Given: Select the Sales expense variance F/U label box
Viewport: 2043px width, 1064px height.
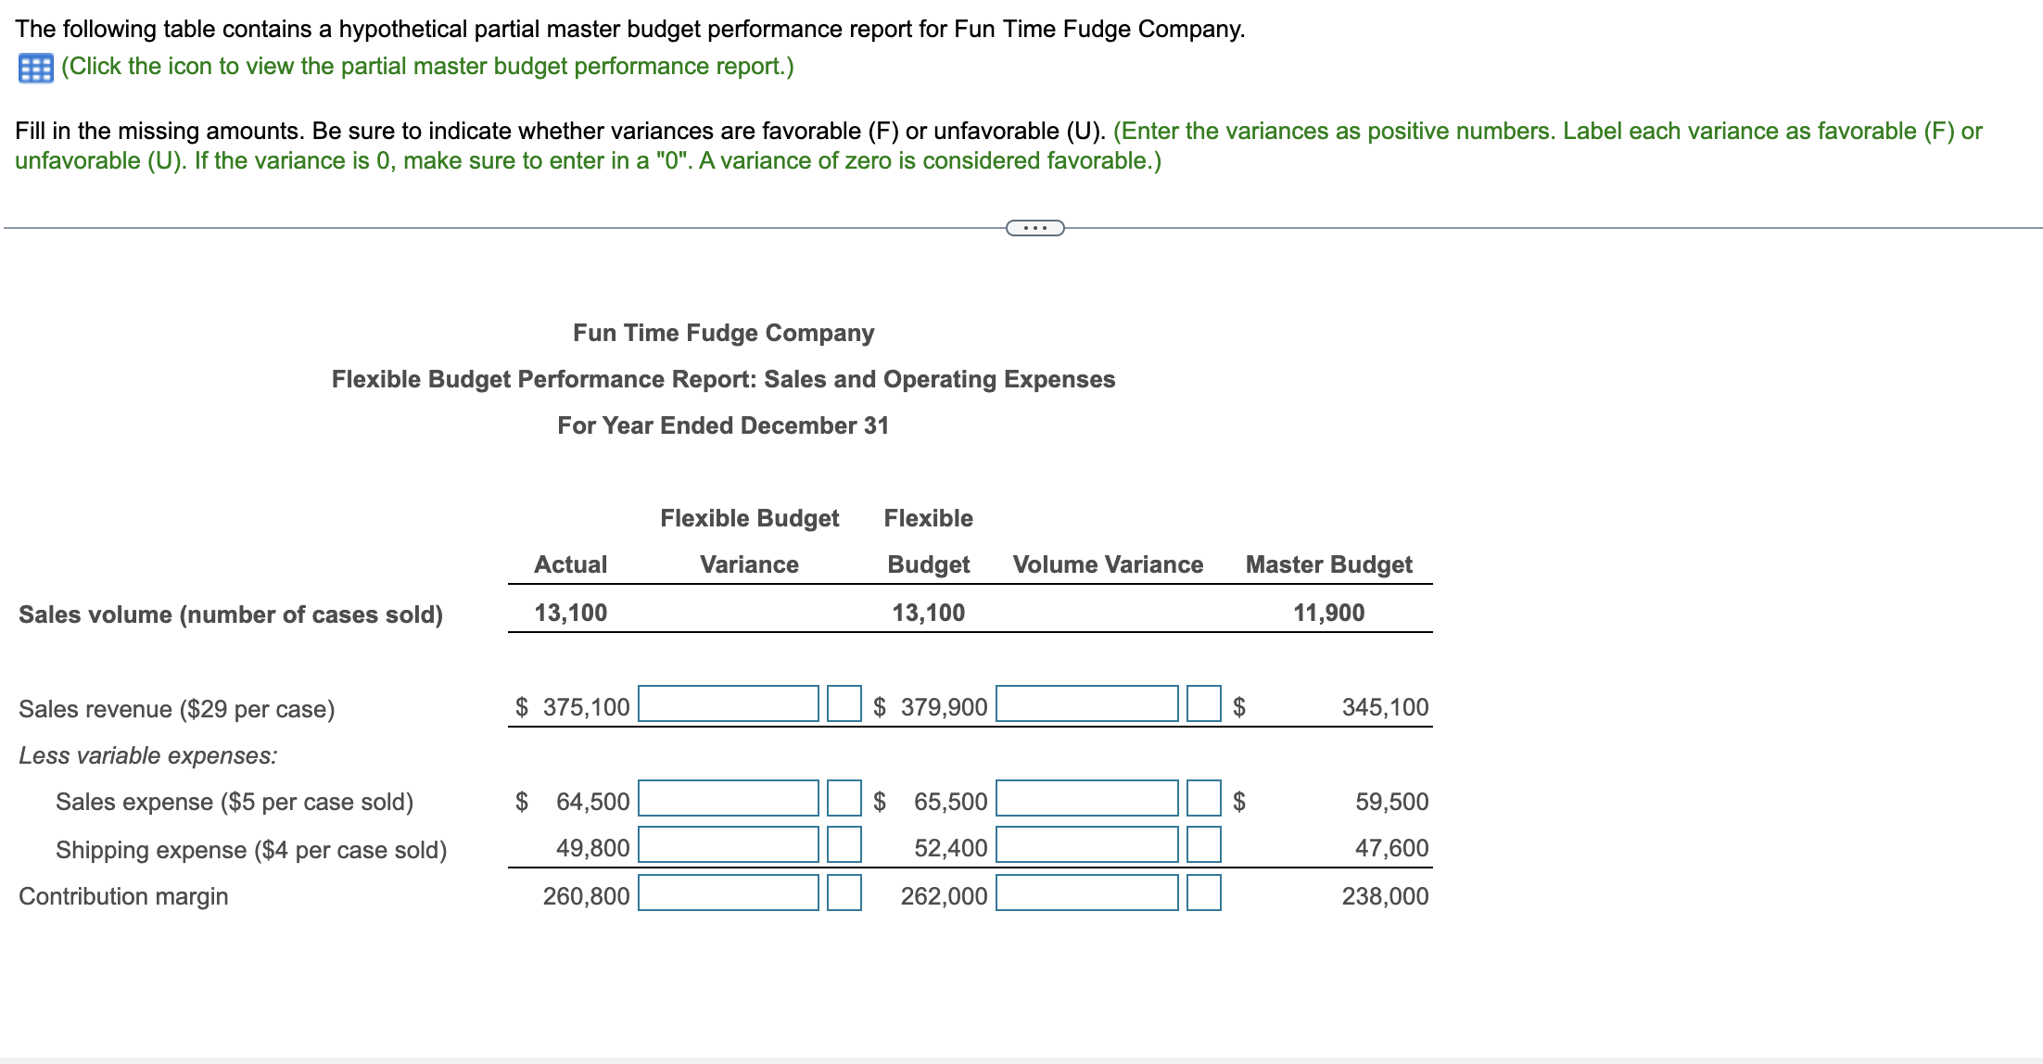Looking at the screenshot, I should point(844,799).
